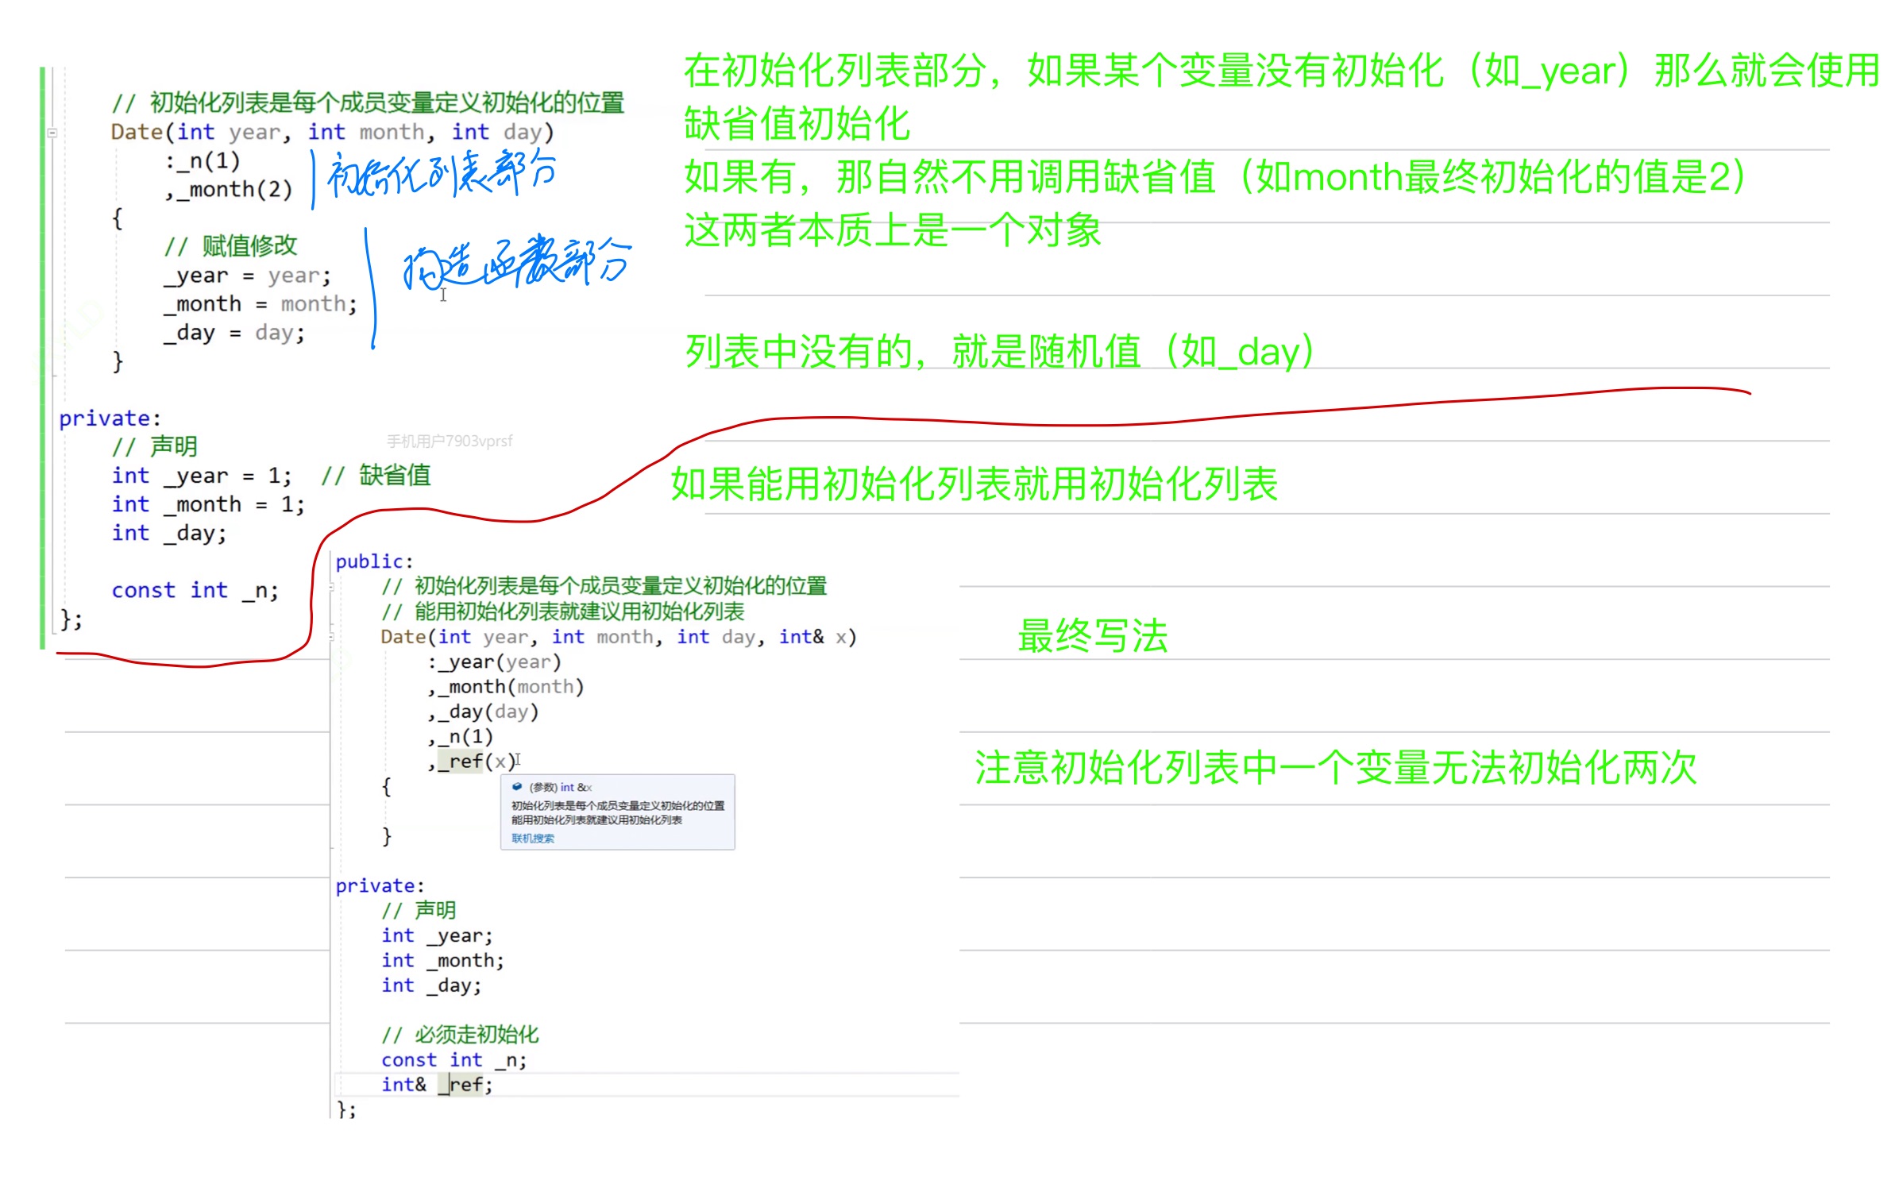Click the 联机搜索 link in the tooltip
This screenshot has width=1895, height=1184.
pyautogui.click(x=533, y=839)
